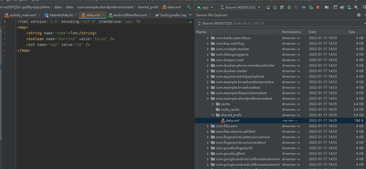366x169 pixels.
Task: Close the MainActivity.kt tab
Action: click(x=76, y=15)
